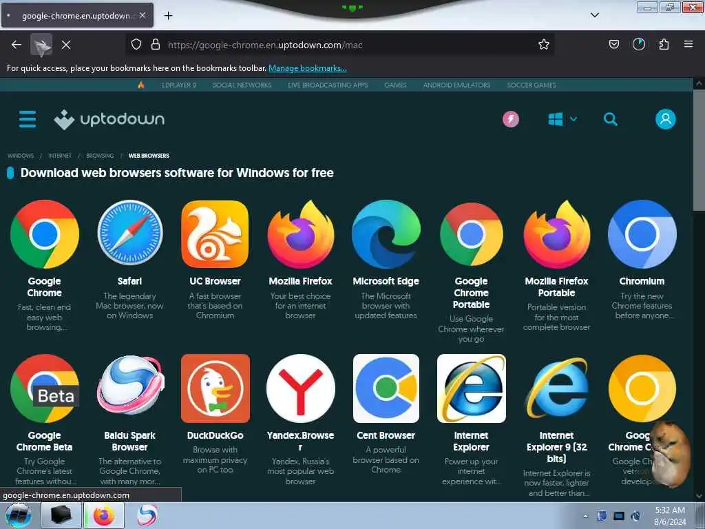
Task: Focus the URL address bar
Action: [339, 45]
